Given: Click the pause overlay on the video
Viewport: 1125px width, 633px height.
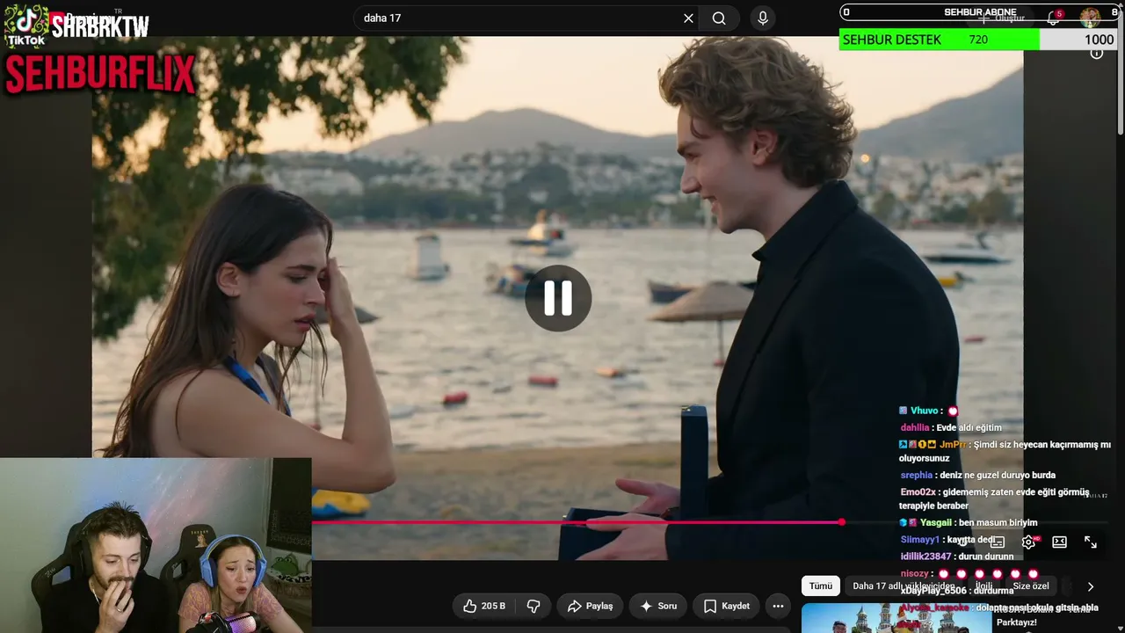Looking at the screenshot, I should coord(558,298).
